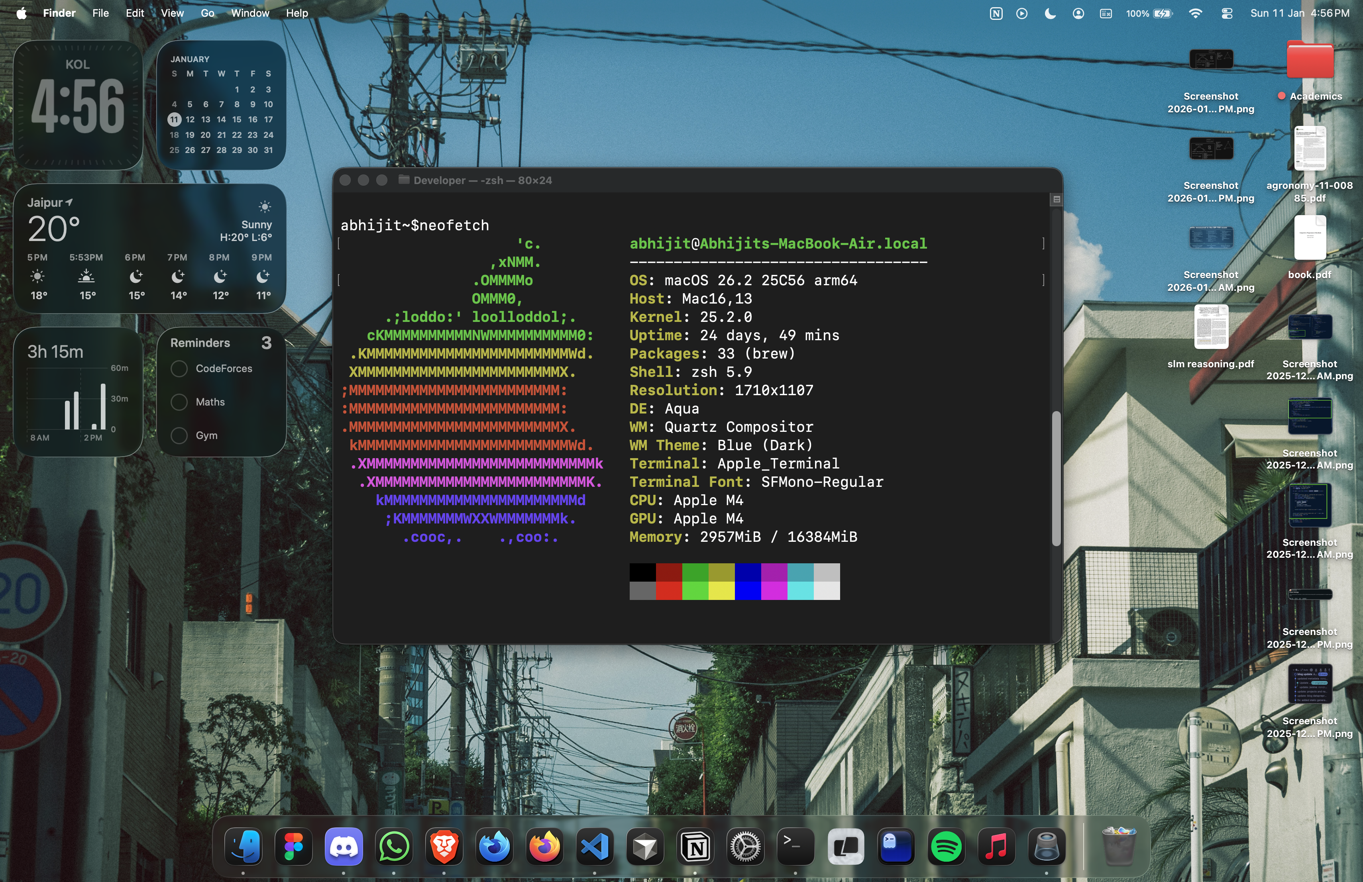Image resolution: width=1363 pixels, height=882 pixels.
Task: Click the Notion icon in the menu bar
Action: coord(996,13)
